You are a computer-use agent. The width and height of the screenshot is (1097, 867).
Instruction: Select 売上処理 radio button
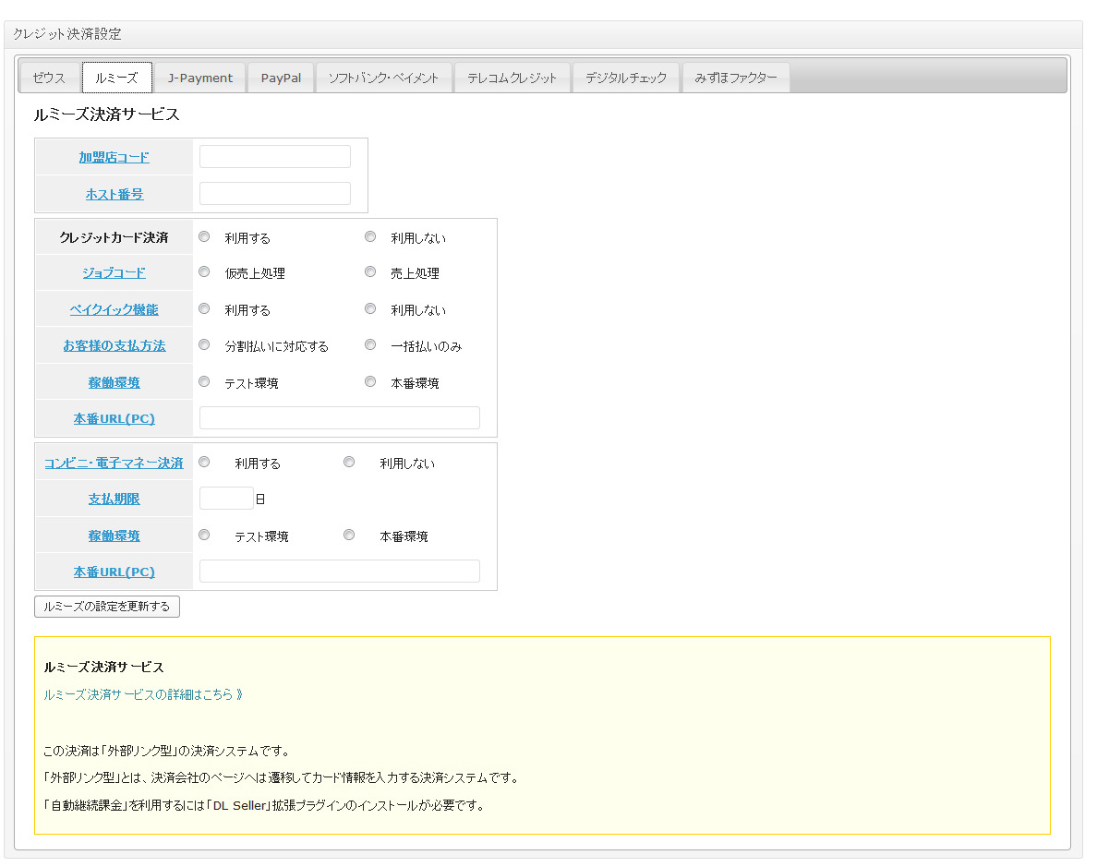coord(370,272)
